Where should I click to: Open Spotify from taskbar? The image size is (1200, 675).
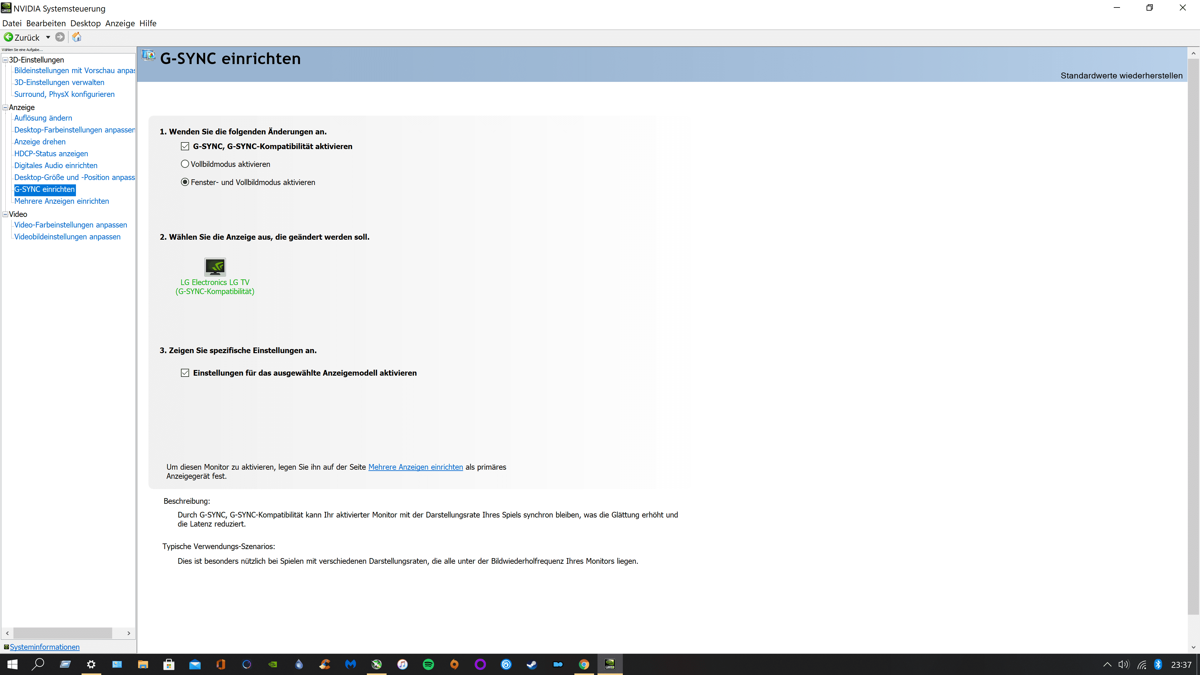(428, 664)
